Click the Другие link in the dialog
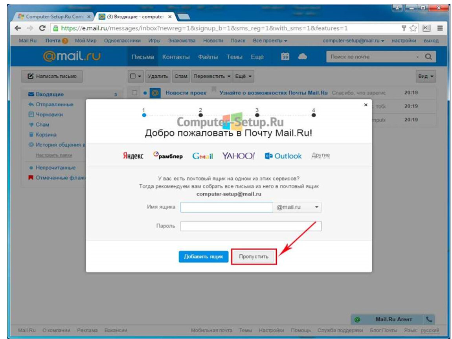Screen dimensions: 452x339 (321, 155)
